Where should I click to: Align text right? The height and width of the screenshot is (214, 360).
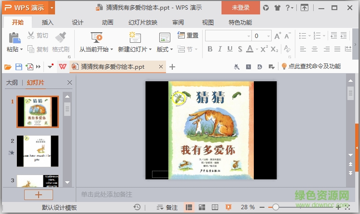[327, 49]
